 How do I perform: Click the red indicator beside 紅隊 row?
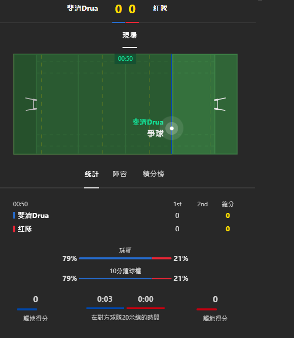[14, 229]
